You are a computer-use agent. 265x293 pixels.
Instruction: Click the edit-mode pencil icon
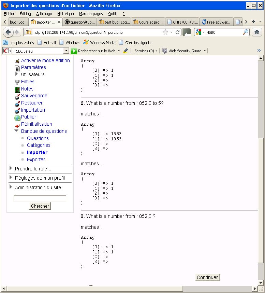(x=17, y=61)
